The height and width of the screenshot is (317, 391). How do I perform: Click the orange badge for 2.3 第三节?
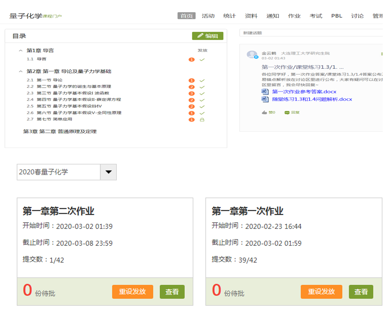tap(192, 94)
